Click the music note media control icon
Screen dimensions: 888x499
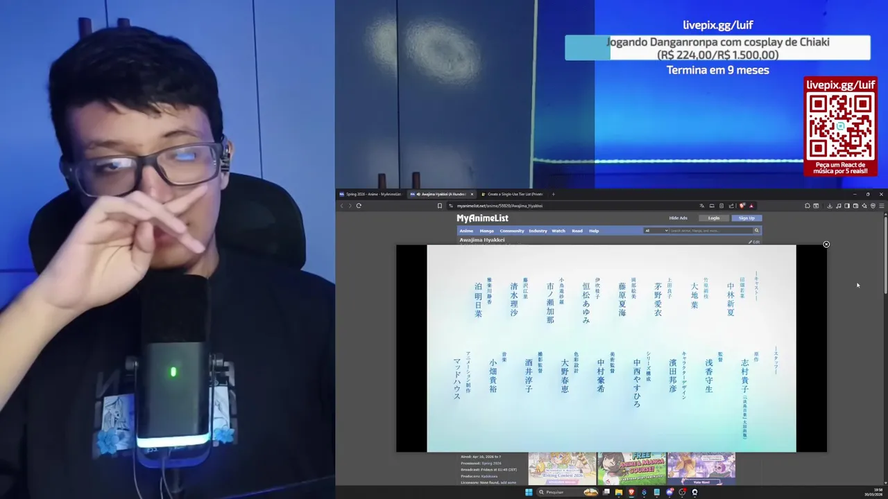coord(838,206)
